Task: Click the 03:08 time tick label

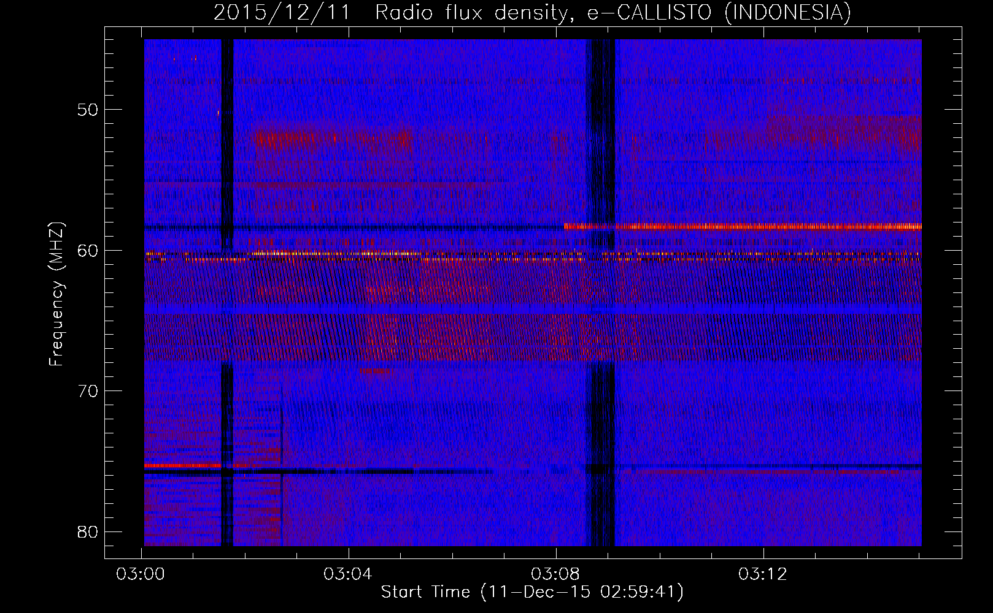Action: (555, 574)
